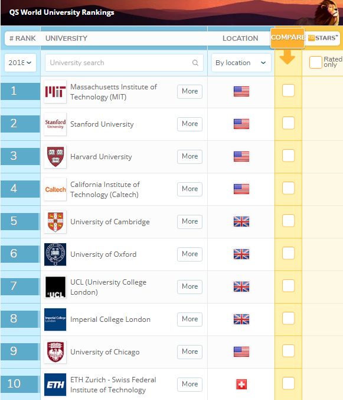Viewport: 343px width, 400px height.
Task: Click the University of Oxford logo
Action: (x=55, y=254)
